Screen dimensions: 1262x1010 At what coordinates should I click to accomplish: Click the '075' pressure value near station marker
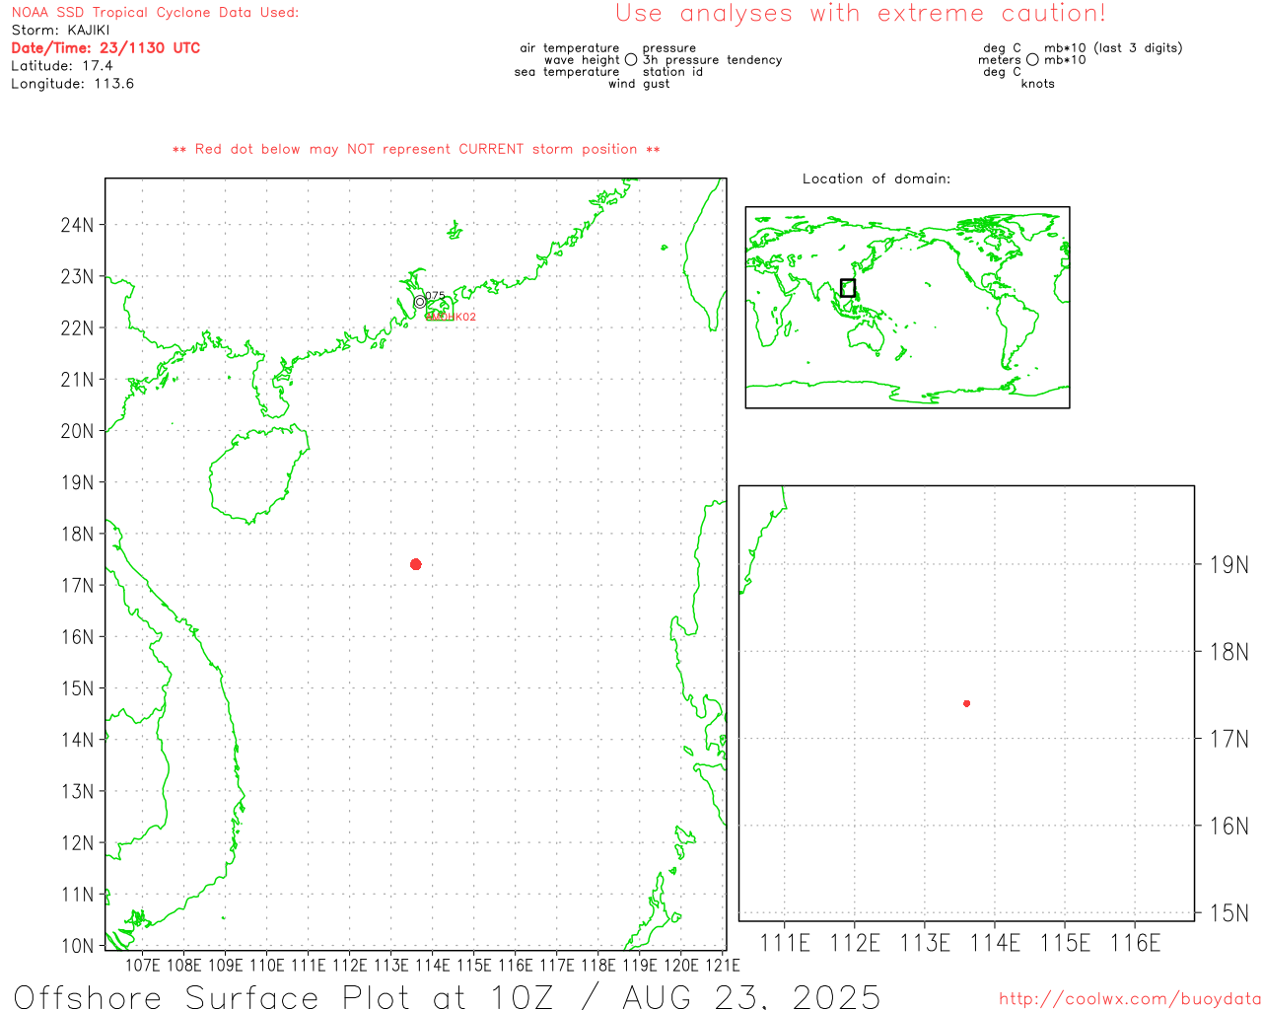pos(436,296)
